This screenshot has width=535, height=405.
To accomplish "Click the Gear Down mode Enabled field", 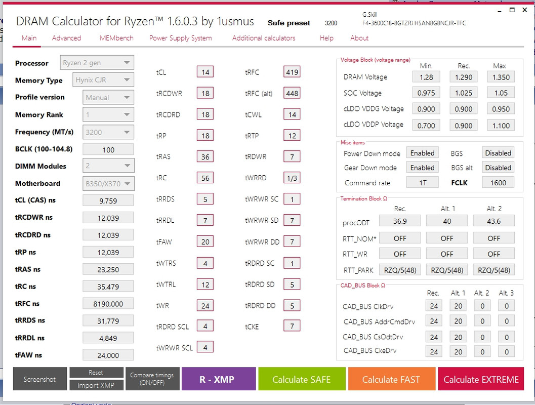I will pyautogui.click(x=423, y=168).
